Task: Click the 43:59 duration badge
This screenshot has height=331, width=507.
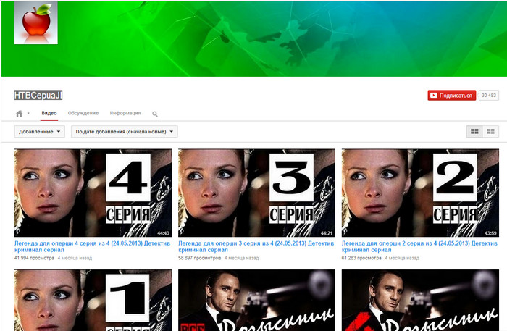Action: point(490,233)
